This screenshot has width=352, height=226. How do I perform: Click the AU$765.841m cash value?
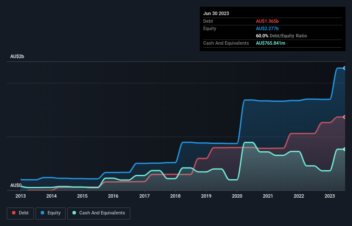(271, 43)
